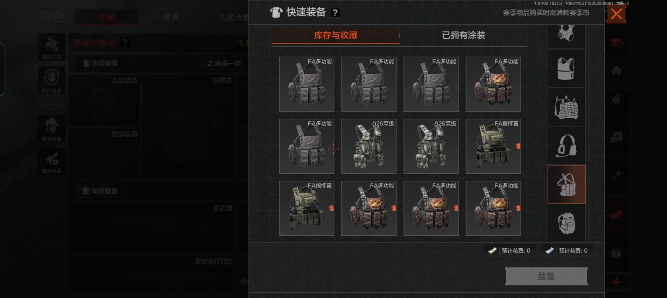Choose first FA多功能 chest rig thumbnail
The height and width of the screenshot is (298, 667).
(307, 84)
